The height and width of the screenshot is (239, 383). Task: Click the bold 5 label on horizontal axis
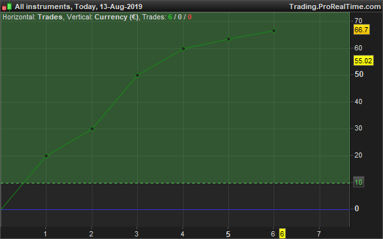coord(228,234)
